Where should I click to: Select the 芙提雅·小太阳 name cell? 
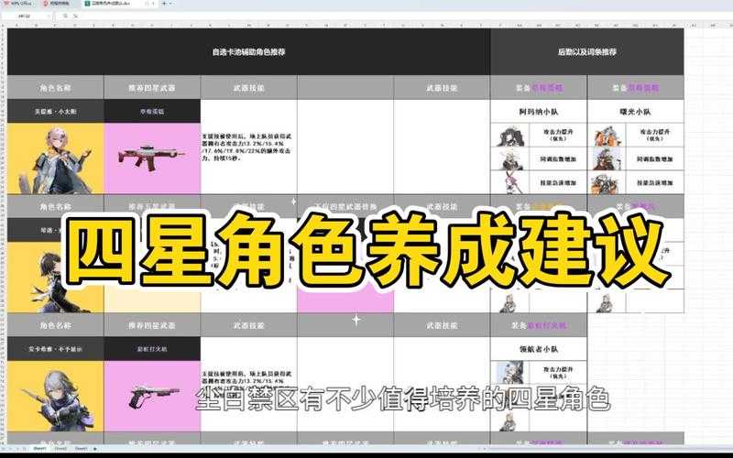[x=56, y=111]
